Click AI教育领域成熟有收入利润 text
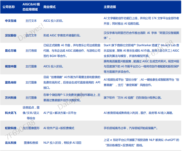182x151 pixels. (x=138, y=113)
